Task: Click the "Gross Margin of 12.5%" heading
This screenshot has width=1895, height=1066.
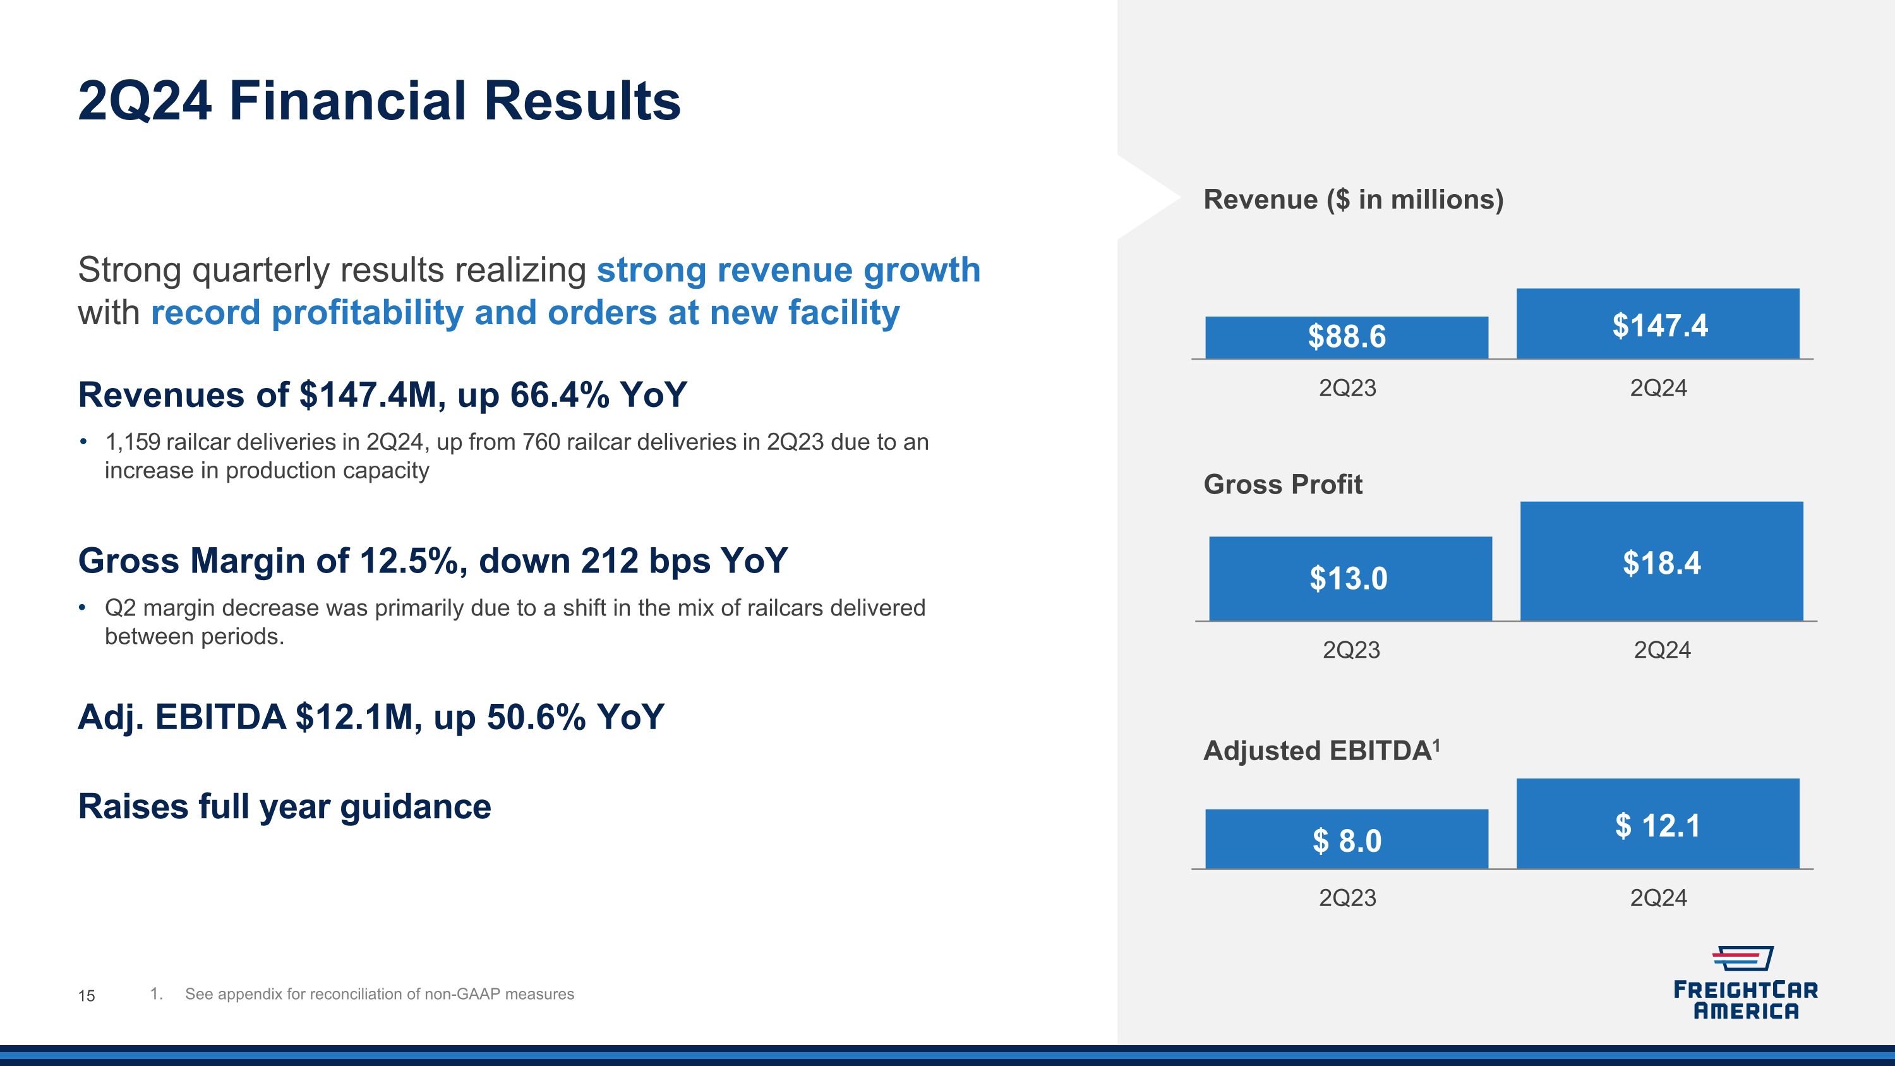Action: (x=433, y=560)
